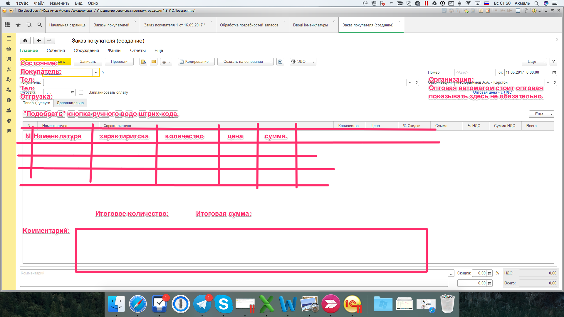This screenshot has width=564, height=317.
Task: Enable the Запланировать оплату checkbox
Action: point(81,92)
